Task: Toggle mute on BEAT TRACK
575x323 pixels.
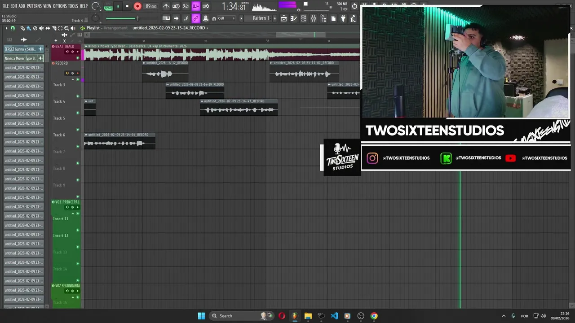Action: coord(78,57)
